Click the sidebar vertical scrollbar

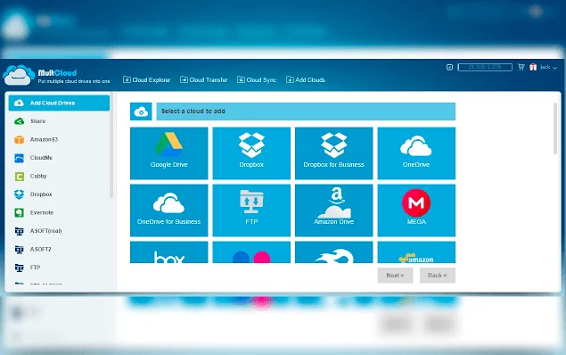click(x=111, y=145)
